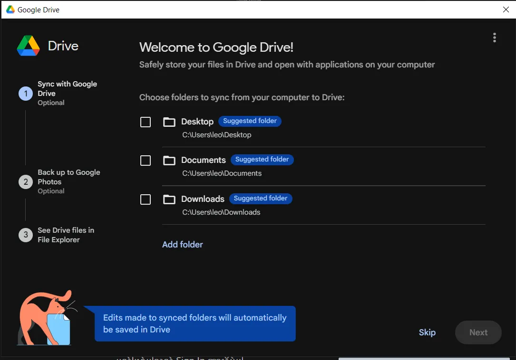Click path C:\Users\leo\Desktop

click(217, 135)
